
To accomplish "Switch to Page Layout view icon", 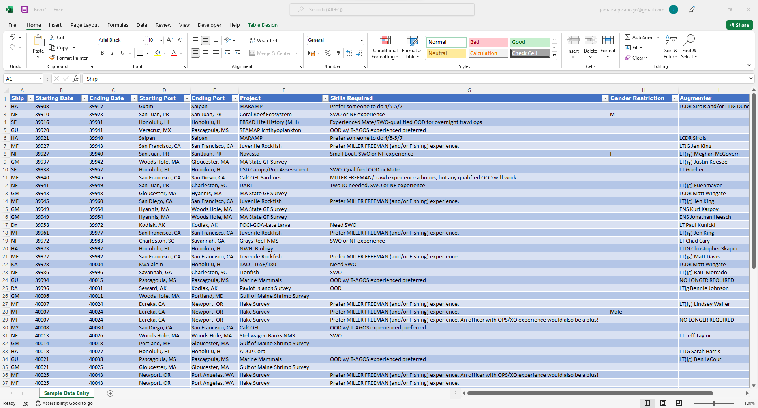I will pyautogui.click(x=663, y=403).
